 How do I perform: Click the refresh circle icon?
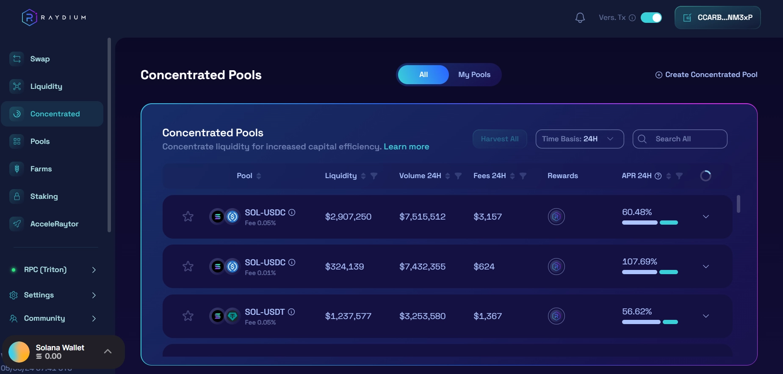(706, 176)
